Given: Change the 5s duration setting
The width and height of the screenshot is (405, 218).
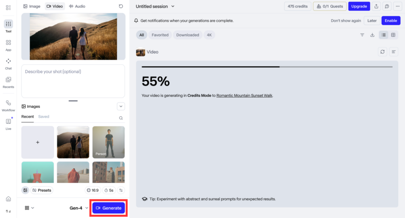Looking at the screenshot, I should coord(109,190).
